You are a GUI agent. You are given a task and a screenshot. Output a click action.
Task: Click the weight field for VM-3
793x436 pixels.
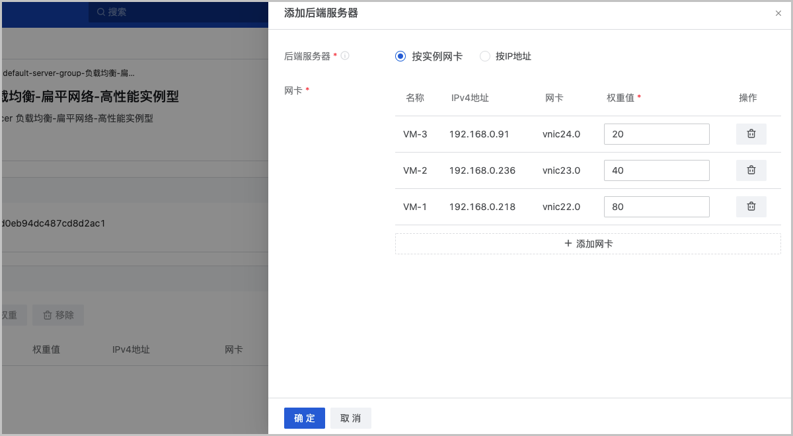click(656, 134)
